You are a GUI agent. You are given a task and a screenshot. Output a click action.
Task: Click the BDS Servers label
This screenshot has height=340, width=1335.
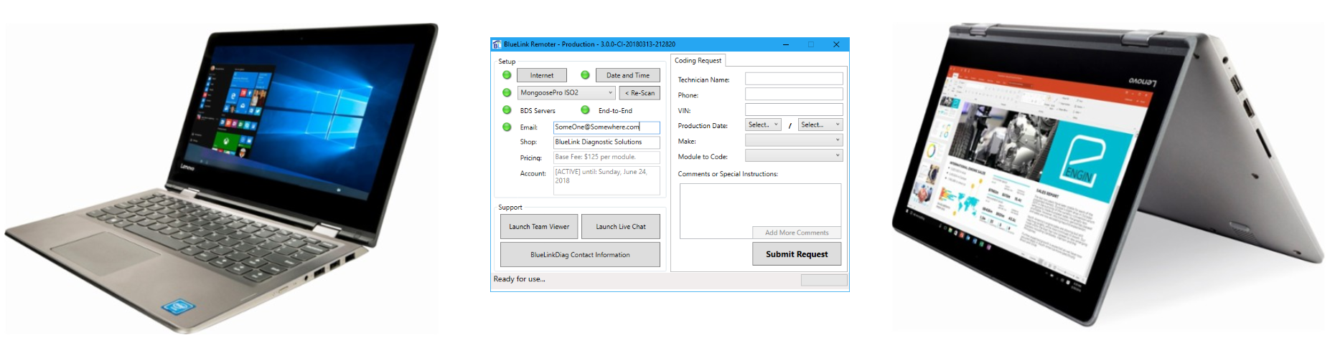538,111
